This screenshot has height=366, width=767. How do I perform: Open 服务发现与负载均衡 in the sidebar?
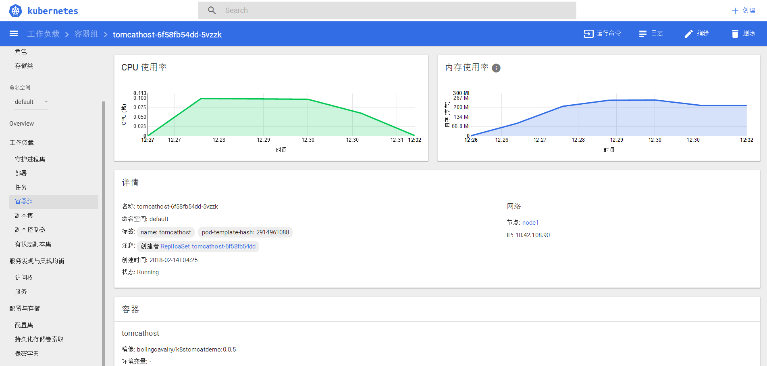pos(37,261)
